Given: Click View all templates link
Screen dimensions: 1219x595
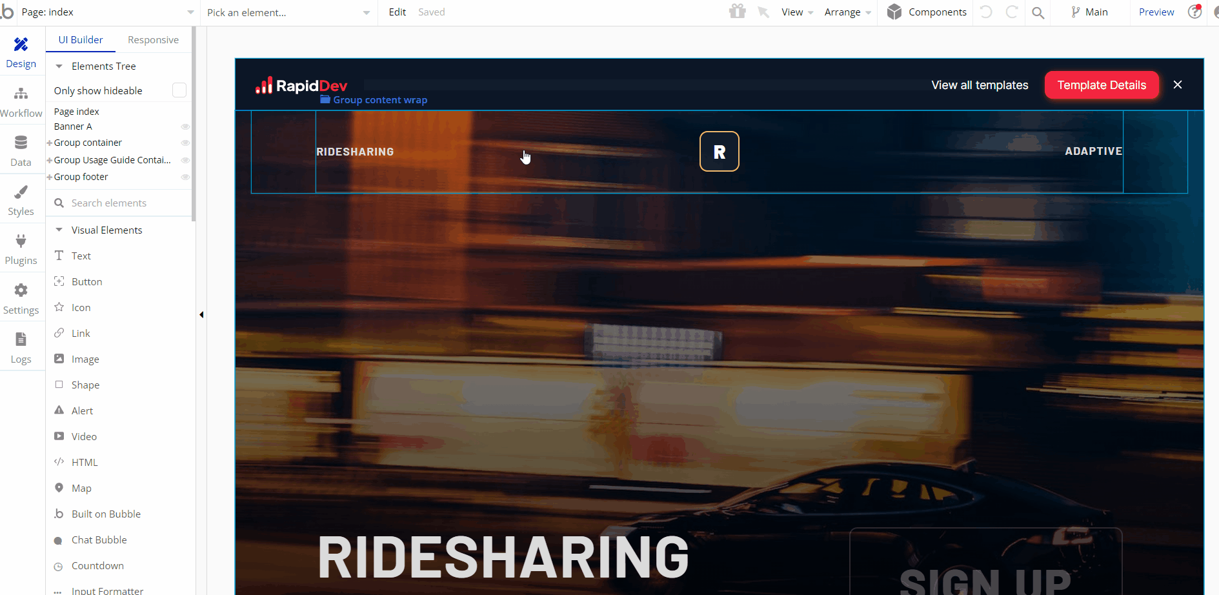Looking at the screenshot, I should [980, 85].
